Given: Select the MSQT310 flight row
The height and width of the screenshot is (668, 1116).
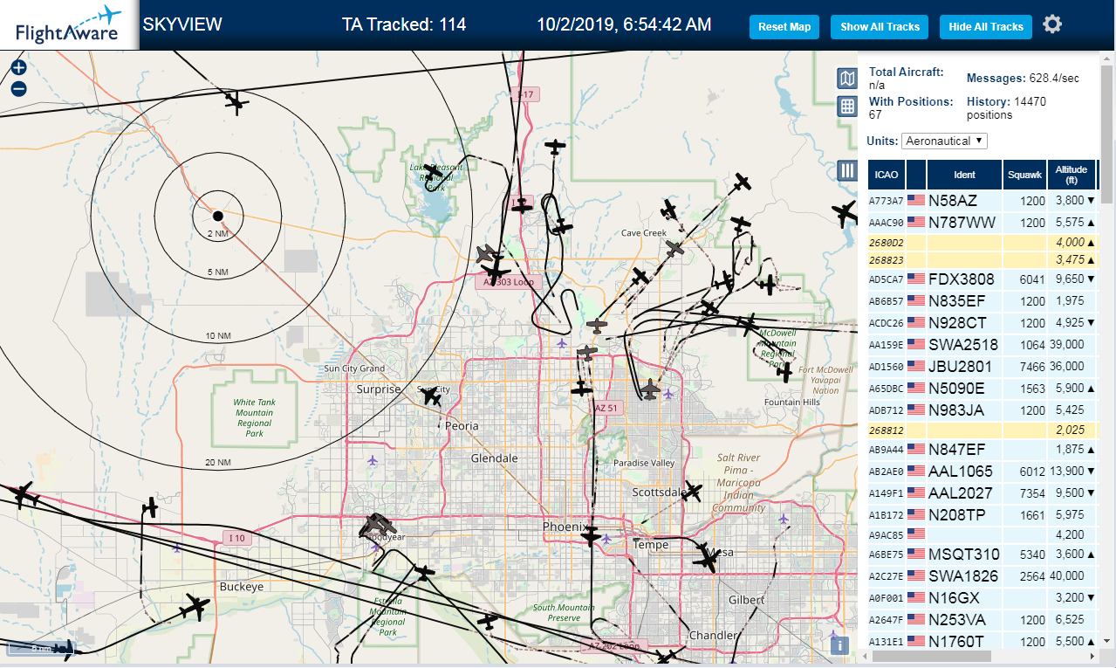Looking at the screenshot, I should tap(982, 554).
